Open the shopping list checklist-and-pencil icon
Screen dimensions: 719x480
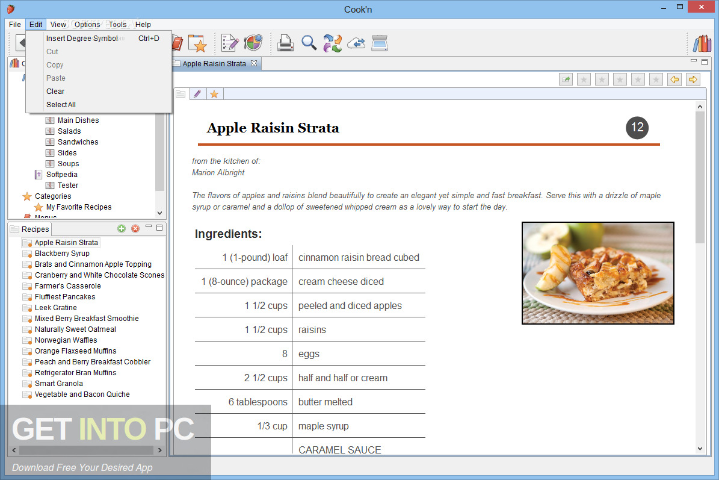(229, 43)
